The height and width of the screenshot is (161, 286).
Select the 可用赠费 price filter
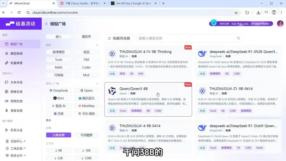click(86, 135)
